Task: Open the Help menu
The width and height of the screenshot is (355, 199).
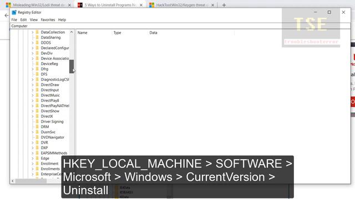Action: coord(62,20)
